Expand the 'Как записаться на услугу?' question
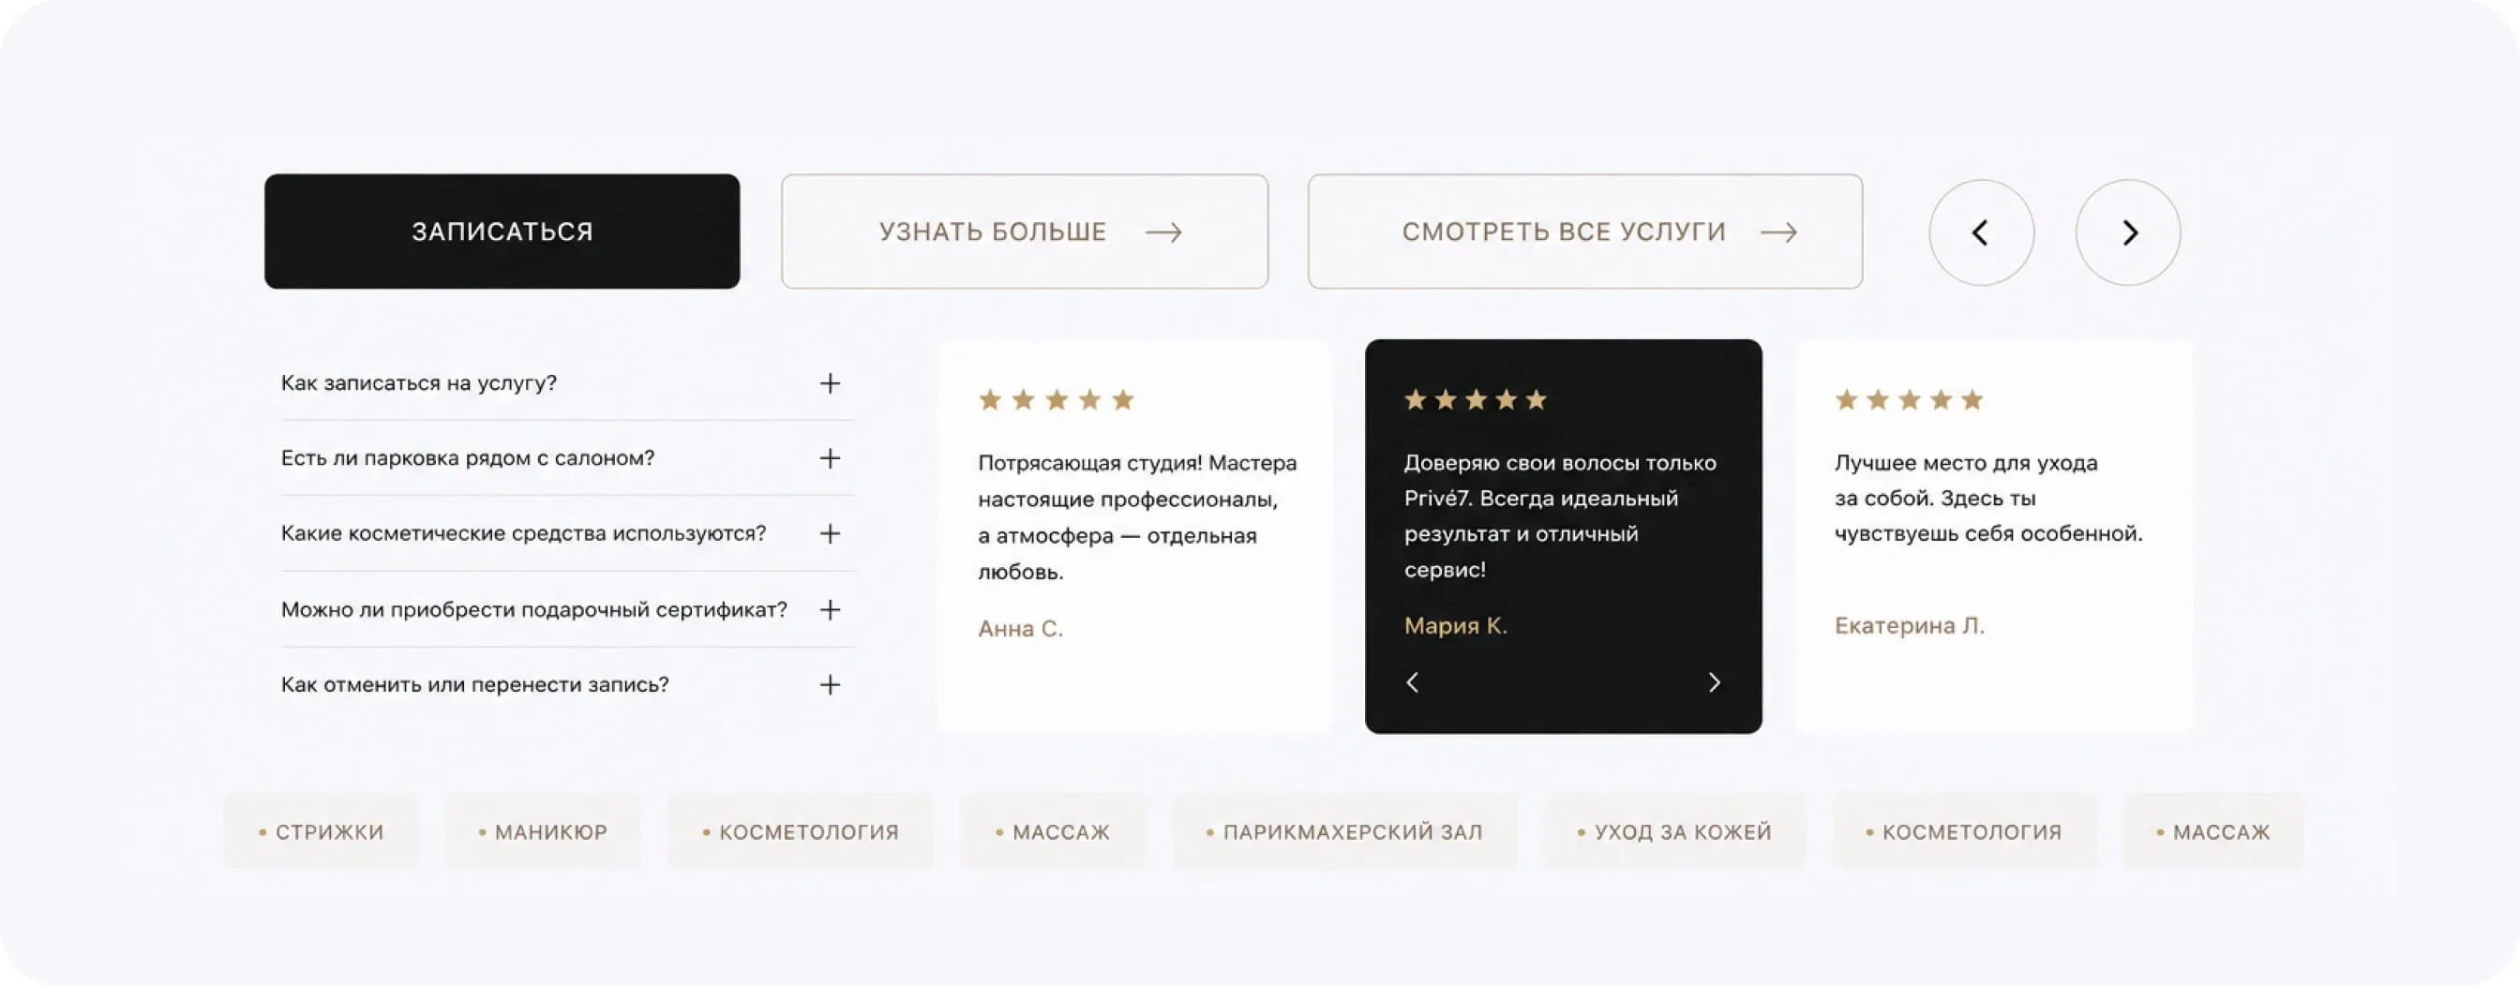This screenshot has height=986, width=2520. (567, 383)
